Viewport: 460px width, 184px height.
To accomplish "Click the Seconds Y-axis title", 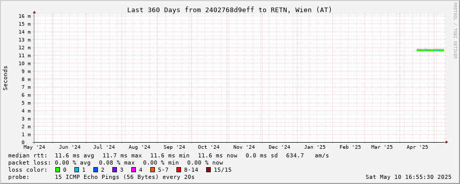I will coord(5,78).
